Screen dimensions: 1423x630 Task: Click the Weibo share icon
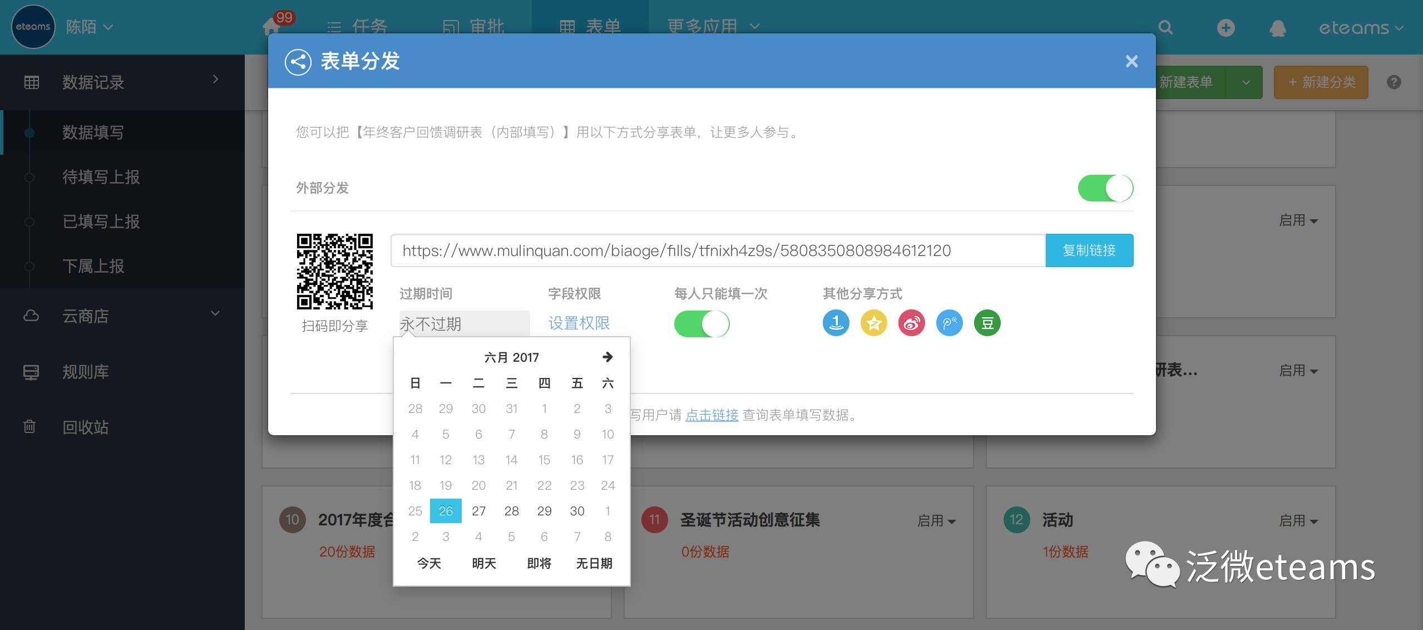pos(911,323)
